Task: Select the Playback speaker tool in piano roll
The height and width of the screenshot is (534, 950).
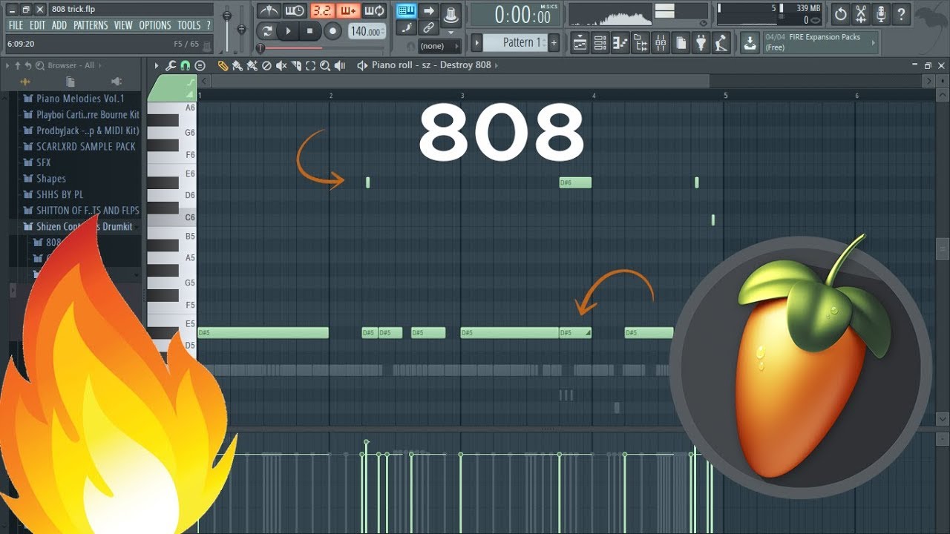Action: click(x=340, y=65)
